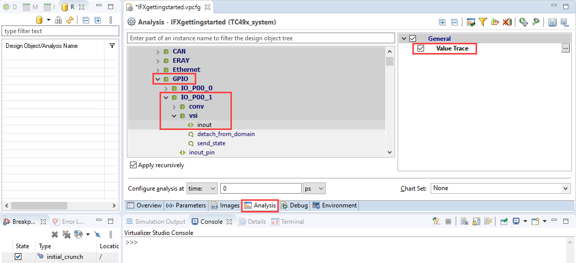Expand the CAN tree node
576x263 pixels.
[158, 51]
